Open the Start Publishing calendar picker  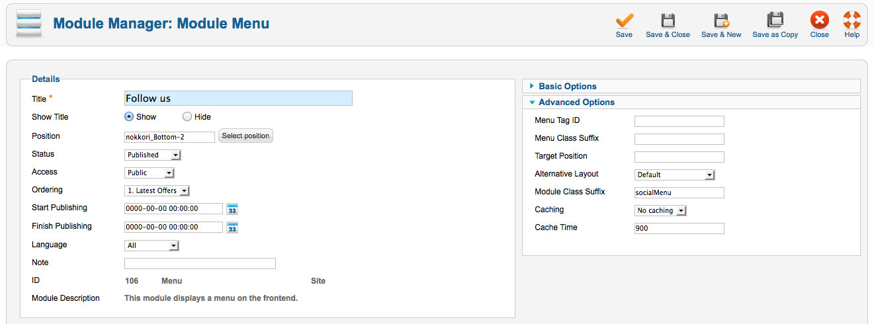[232, 209]
